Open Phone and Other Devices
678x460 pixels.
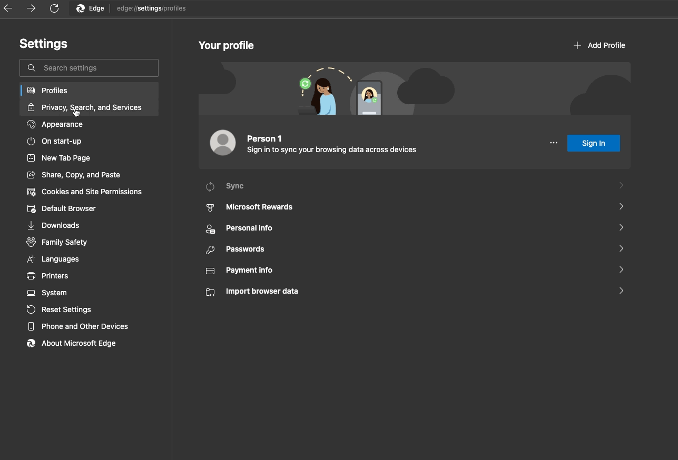coord(89,326)
